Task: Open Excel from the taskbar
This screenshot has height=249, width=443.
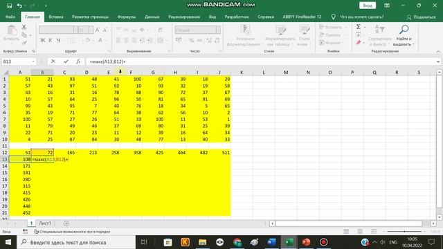Action: point(289,242)
